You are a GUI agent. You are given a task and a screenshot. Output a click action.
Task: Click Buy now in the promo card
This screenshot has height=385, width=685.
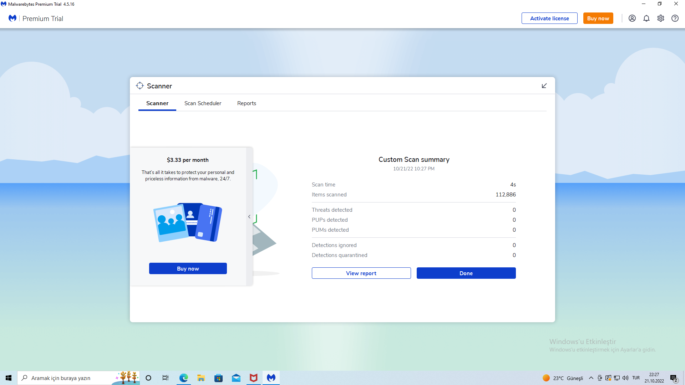(188, 268)
